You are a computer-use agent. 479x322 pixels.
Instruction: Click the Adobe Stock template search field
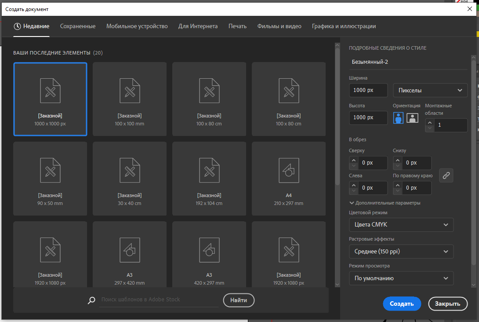[x=159, y=300]
